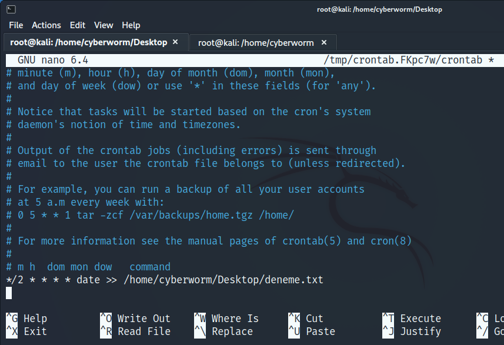The image size is (504, 345).
Task: Place cursor on the deneme.txt cron line
Action: [165, 280]
